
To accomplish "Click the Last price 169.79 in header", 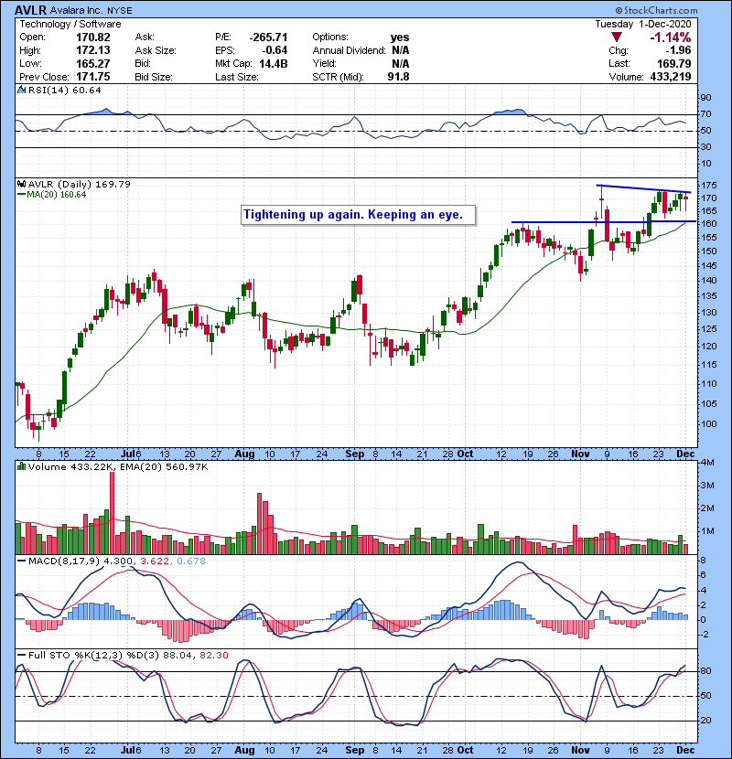I will [x=674, y=63].
